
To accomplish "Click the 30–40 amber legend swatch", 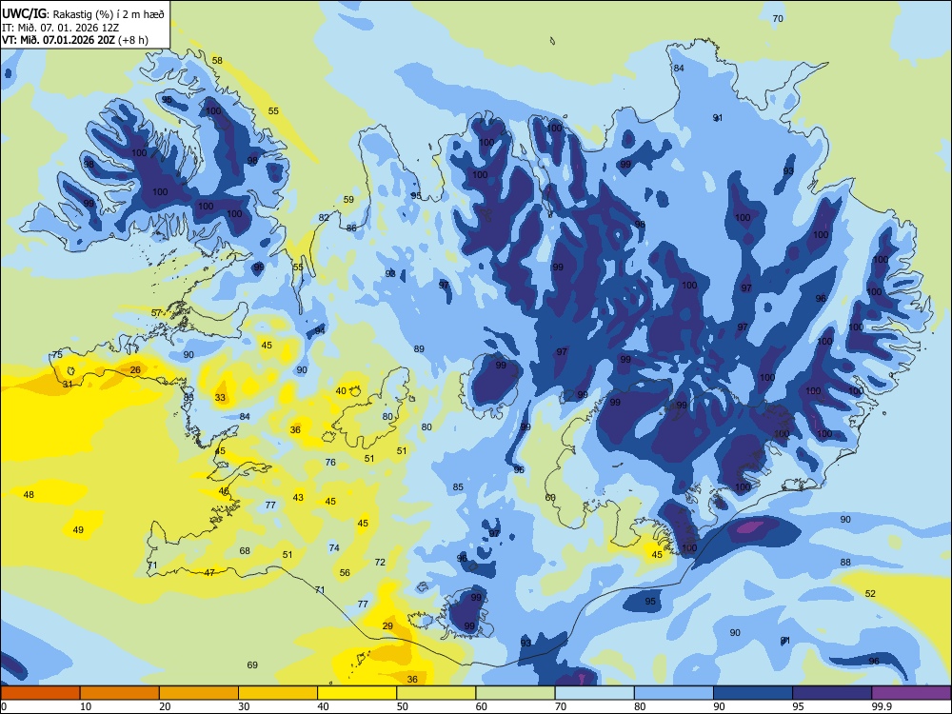I will point(278,693).
